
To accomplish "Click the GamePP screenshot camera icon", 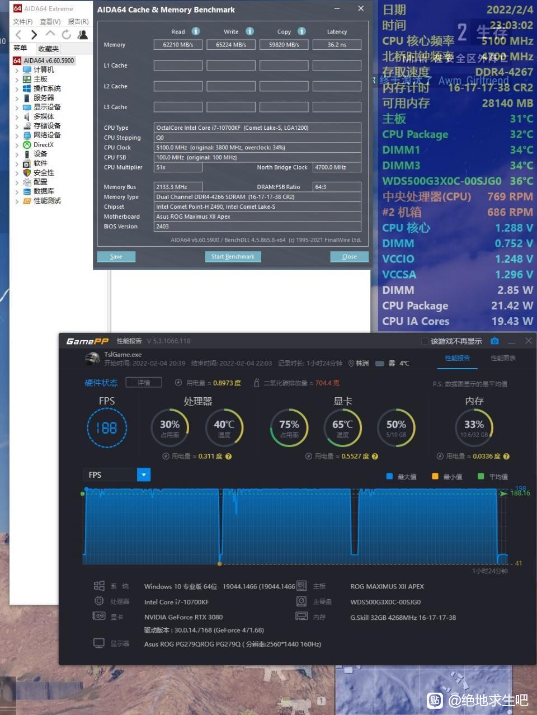I will [494, 341].
